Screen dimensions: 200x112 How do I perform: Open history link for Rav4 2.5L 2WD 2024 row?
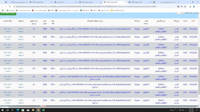(x=21, y=46)
